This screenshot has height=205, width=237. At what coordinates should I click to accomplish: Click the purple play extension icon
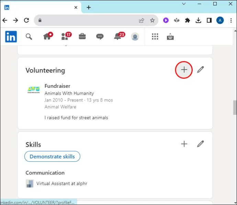(166, 20)
